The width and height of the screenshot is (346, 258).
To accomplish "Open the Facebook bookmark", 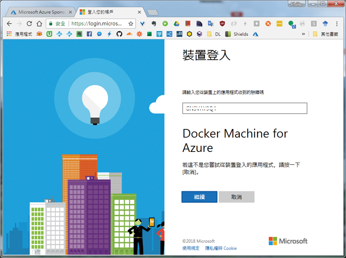I will click(89, 34).
